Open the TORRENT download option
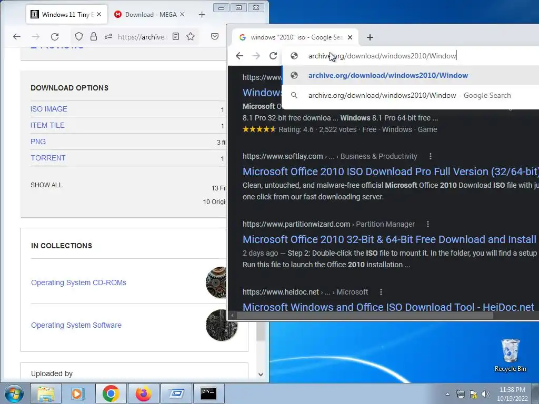Image resolution: width=539 pixels, height=404 pixels. click(x=48, y=158)
